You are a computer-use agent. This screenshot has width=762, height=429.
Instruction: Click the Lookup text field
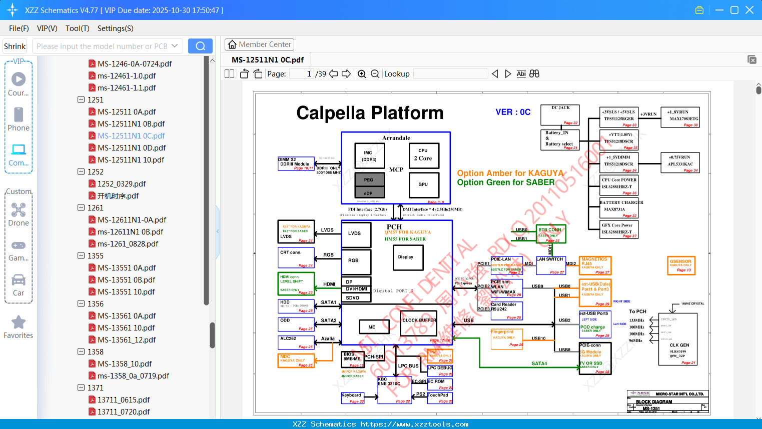point(450,73)
